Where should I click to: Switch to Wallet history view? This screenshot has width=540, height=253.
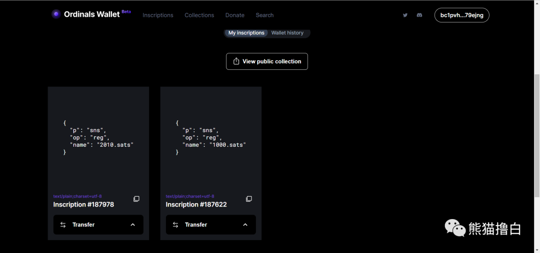[287, 33]
